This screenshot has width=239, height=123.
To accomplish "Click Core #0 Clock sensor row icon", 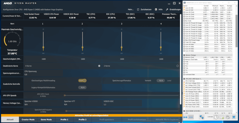I will coord(184,12).
